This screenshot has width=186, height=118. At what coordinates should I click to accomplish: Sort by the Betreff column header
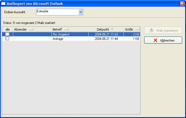tap(70, 29)
